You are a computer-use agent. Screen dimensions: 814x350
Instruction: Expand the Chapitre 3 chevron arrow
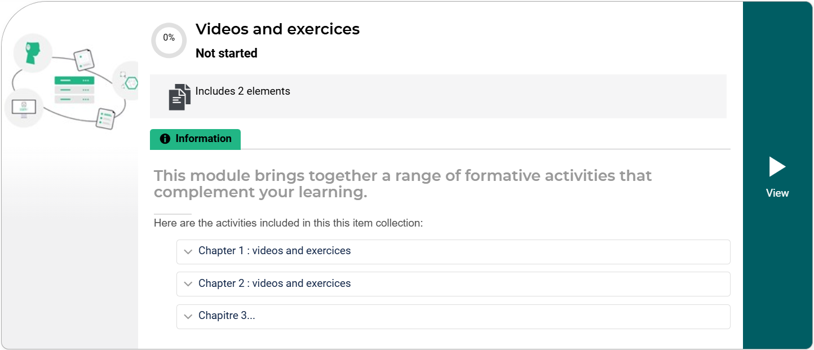click(x=188, y=317)
